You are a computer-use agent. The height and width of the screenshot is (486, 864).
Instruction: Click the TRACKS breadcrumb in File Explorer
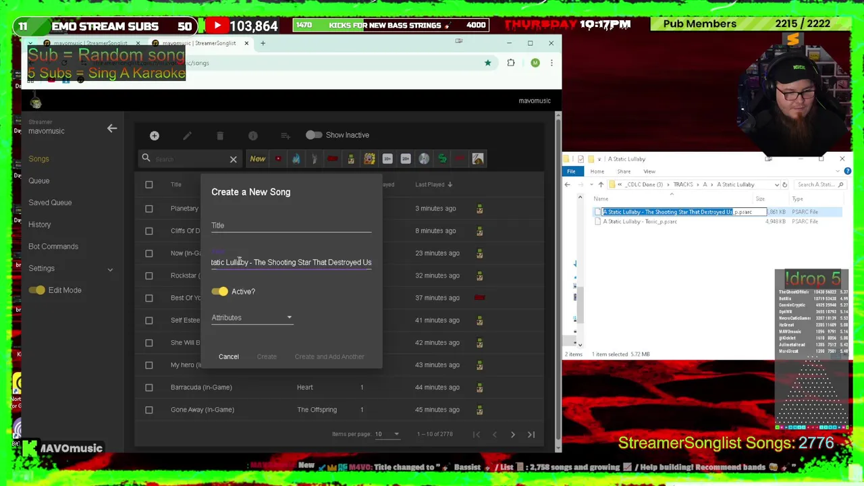pos(683,184)
